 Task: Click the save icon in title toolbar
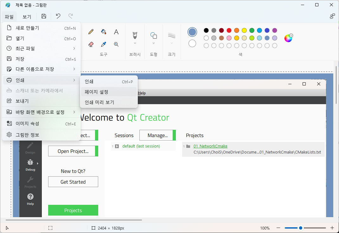[x=44, y=16]
